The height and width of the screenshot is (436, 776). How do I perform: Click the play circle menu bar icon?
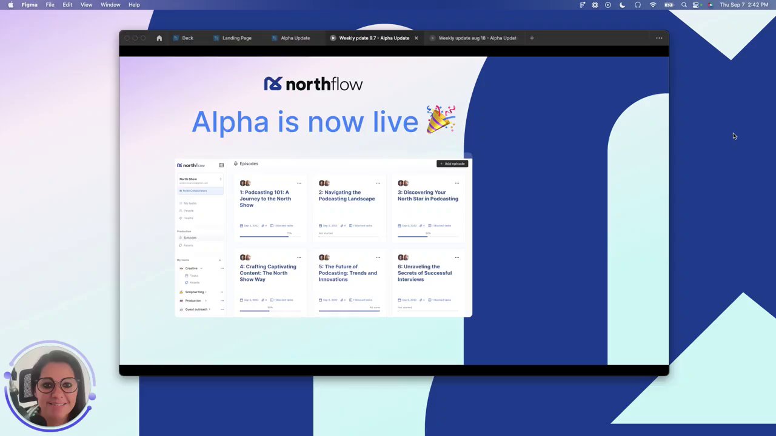tap(608, 5)
